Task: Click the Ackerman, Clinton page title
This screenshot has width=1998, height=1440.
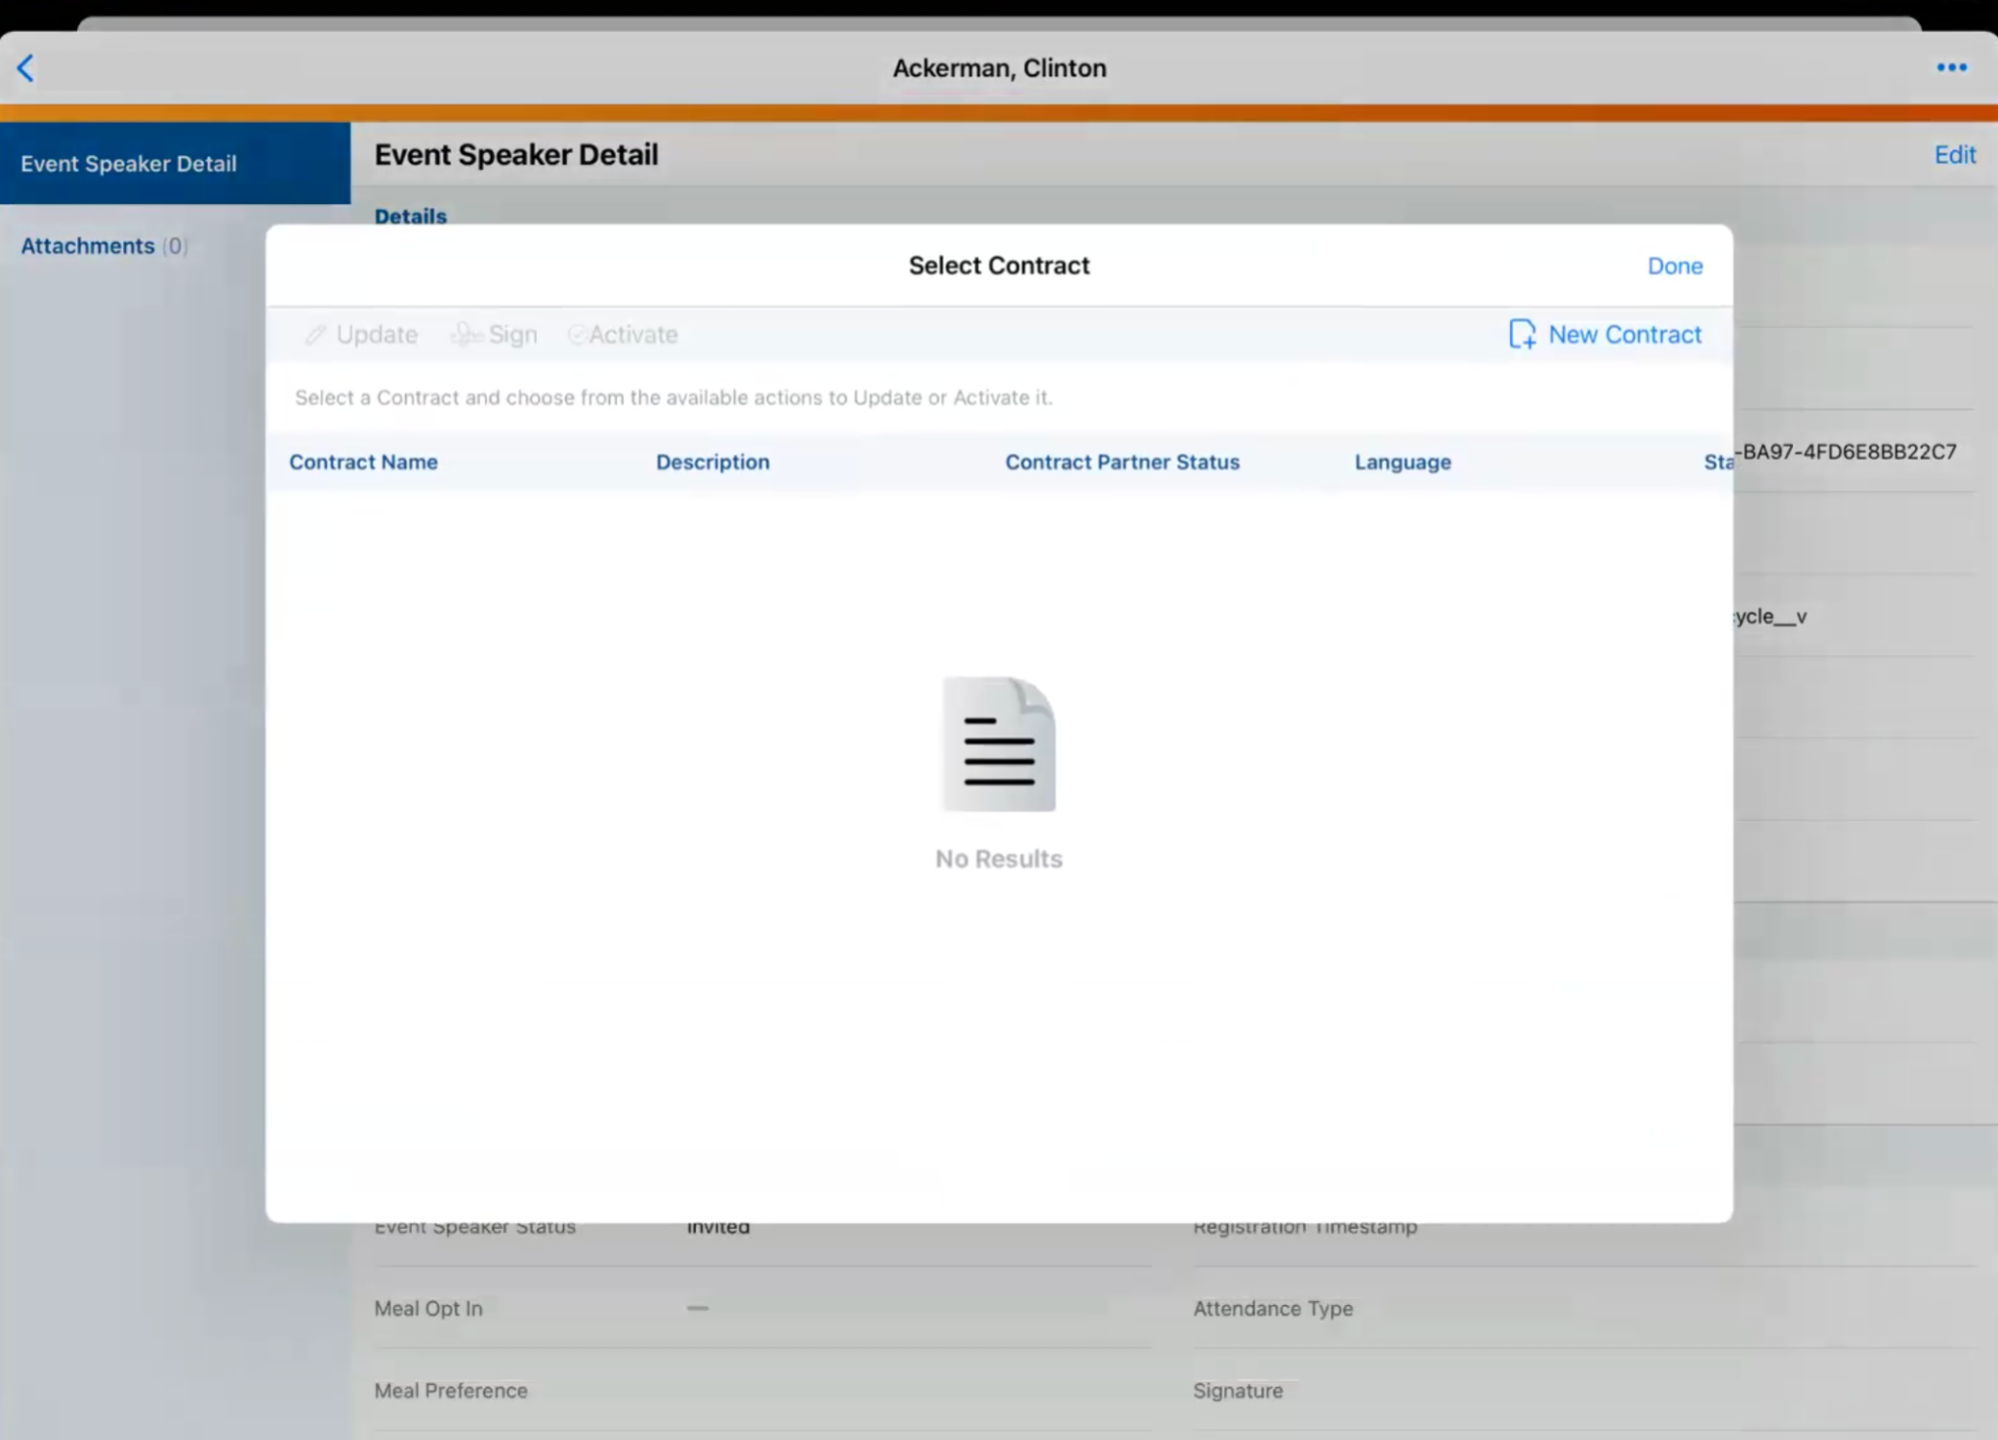Action: pos(999,68)
